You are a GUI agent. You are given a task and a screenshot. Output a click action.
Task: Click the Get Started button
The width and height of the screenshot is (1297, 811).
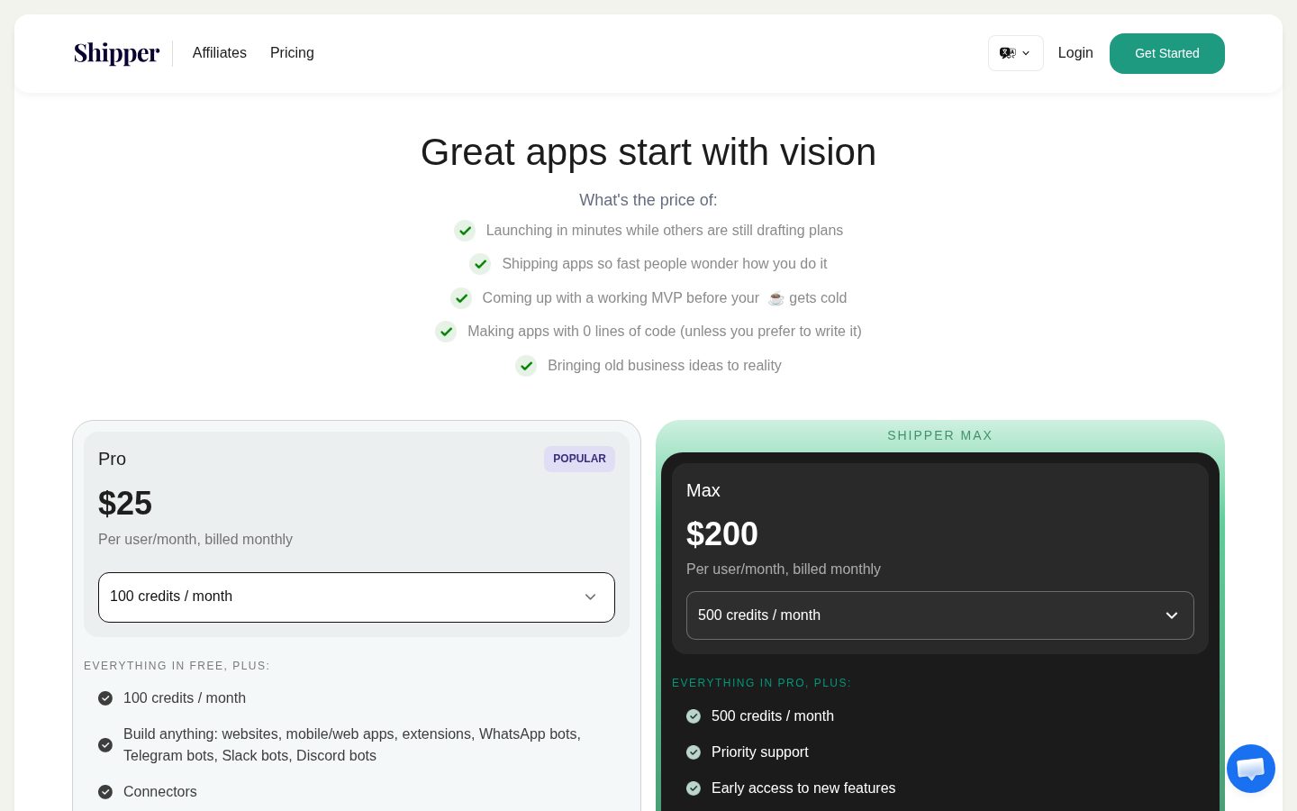[1167, 53]
